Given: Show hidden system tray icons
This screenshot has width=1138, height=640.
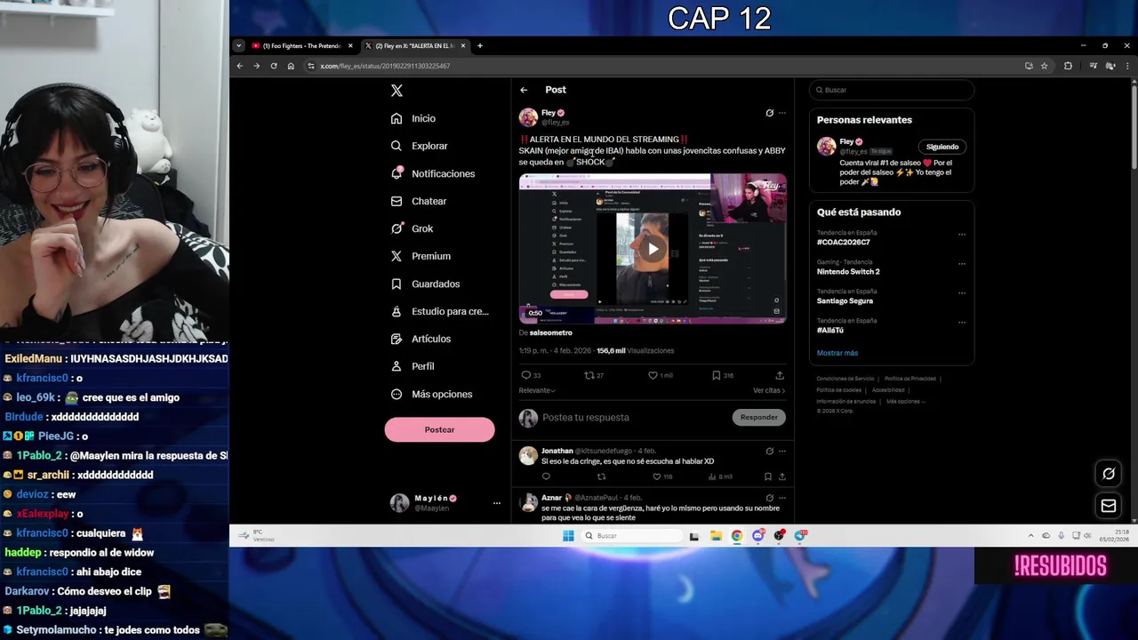Looking at the screenshot, I should [1031, 535].
